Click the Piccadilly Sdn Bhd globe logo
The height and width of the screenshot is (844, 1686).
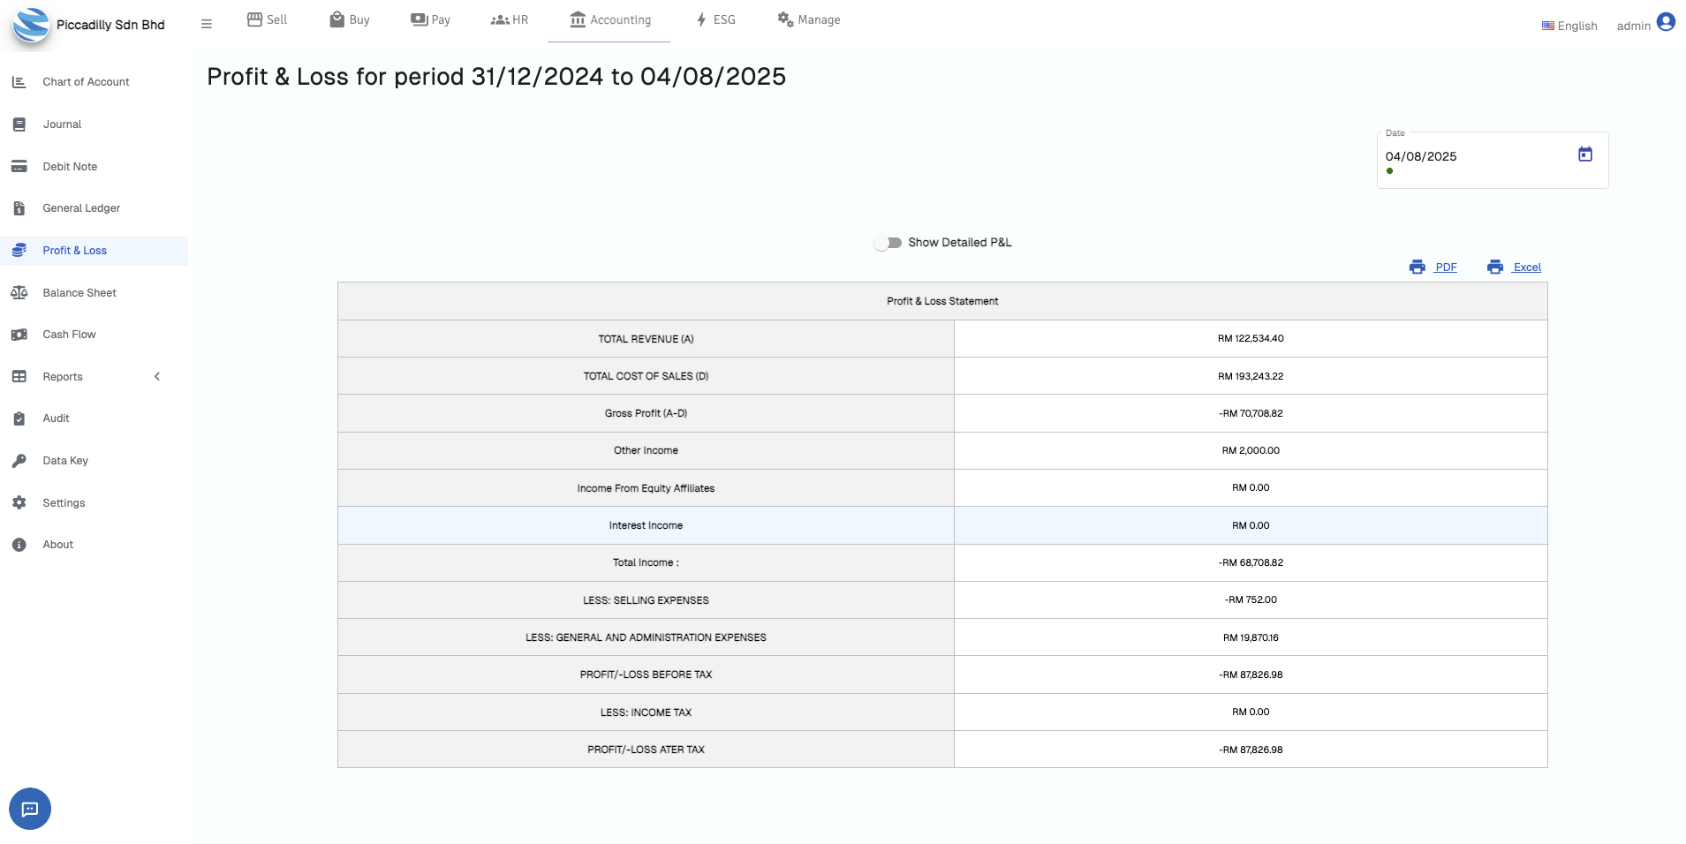click(x=32, y=25)
